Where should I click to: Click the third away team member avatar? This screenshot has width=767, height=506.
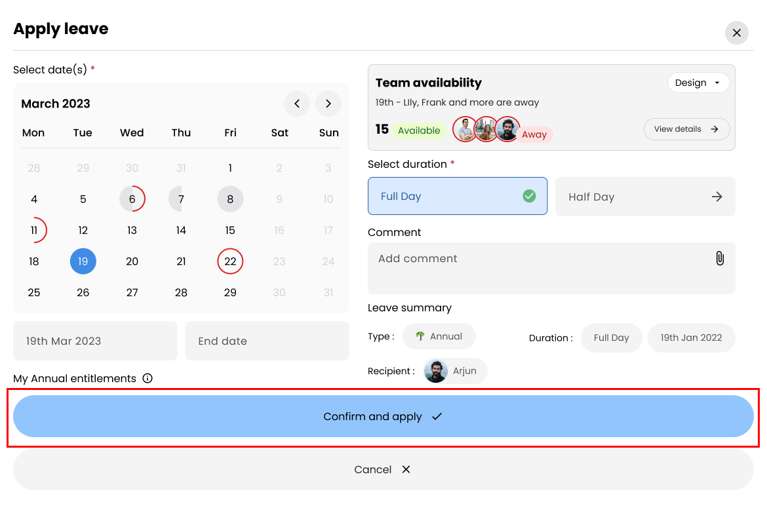click(507, 129)
